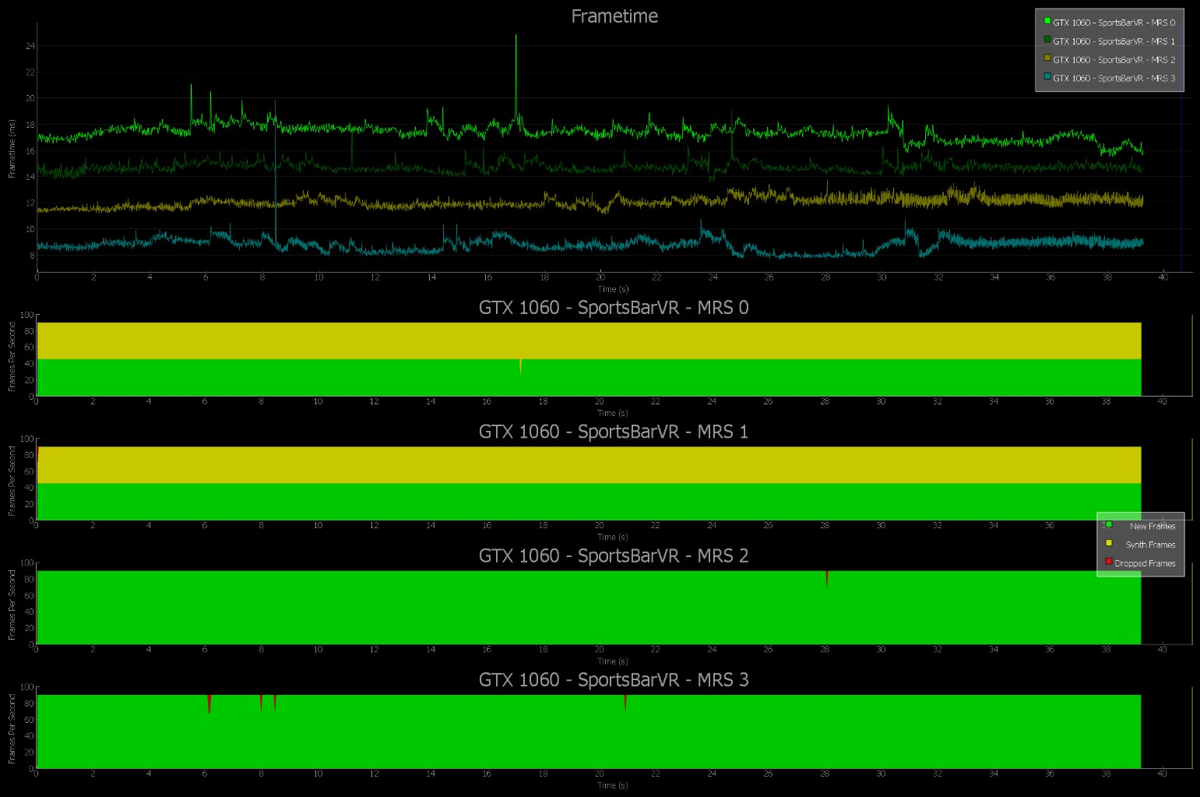Screen dimensions: 1200x797
Task: Click the olive MRS 2 legend swatch
Action: (1047, 58)
